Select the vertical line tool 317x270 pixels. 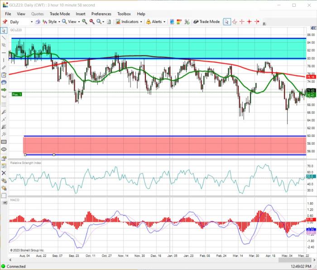[x=4, y=60]
